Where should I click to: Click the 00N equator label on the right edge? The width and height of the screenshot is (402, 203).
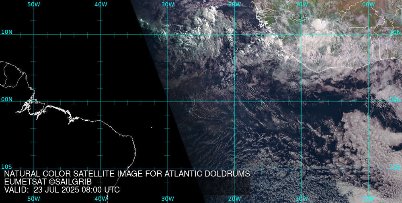click(x=395, y=99)
